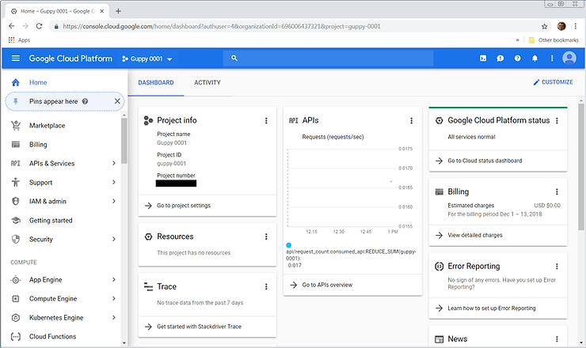This screenshot has height=348, width=586.
Task: Open a new browser tab
Action: pos(118,11)
